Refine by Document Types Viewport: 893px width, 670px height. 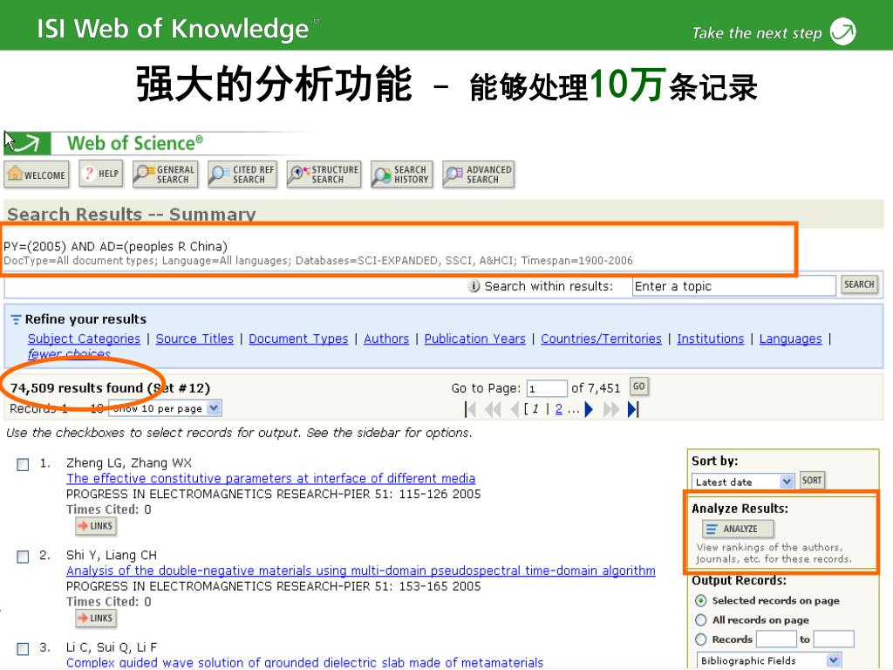coord(298,338)
